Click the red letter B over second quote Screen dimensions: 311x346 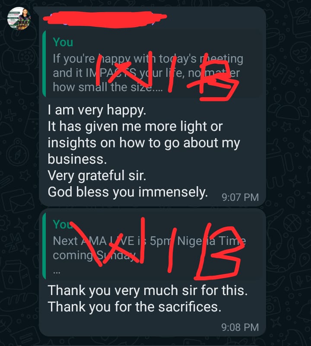click(219, 251)
